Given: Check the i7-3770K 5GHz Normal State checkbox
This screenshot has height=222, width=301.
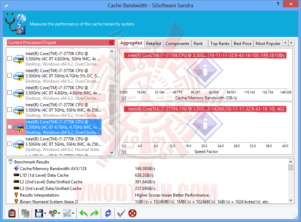Looking at the screenshot, I should click(x=9, y=144).
